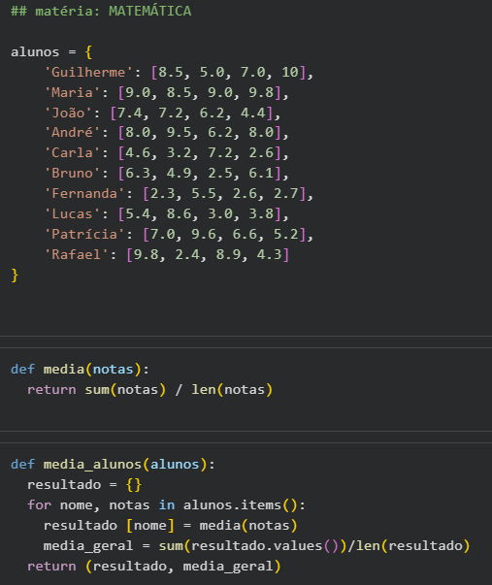Click the return (resultado, media_geral) statement

tap(153, 567)
